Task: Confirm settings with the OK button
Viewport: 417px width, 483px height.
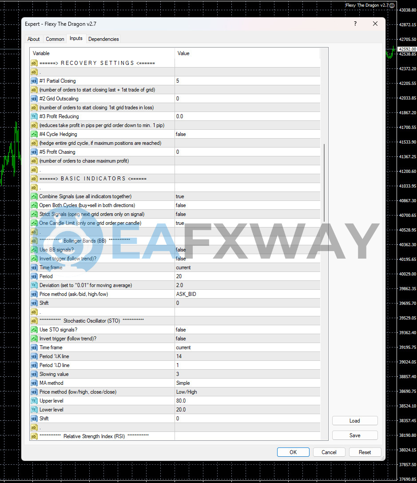Action: tap(293, 452)
